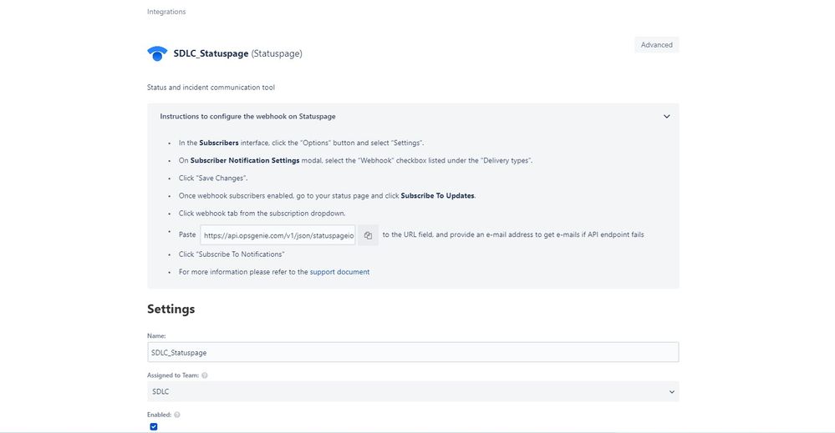This screenshot has height=433, width=835.
Task: Click the 'Subscribe To Updates' bold text
Action: [437, 195]
